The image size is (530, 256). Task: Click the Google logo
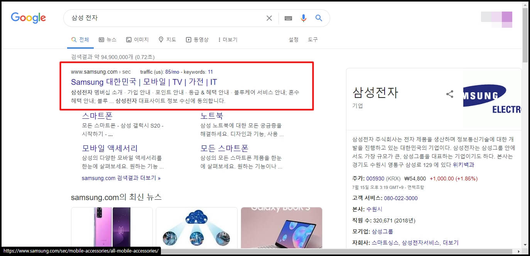tap(28, 18)
